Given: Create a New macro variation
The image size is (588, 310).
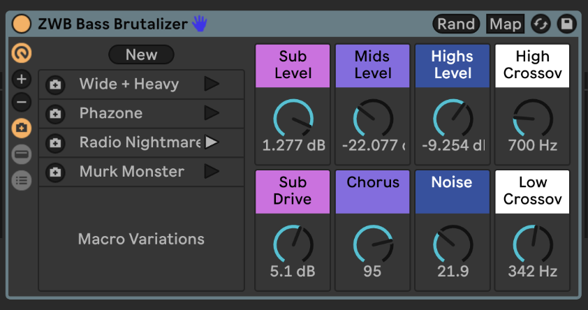Looking at the screenshot, I should click(x=141, y=54).
